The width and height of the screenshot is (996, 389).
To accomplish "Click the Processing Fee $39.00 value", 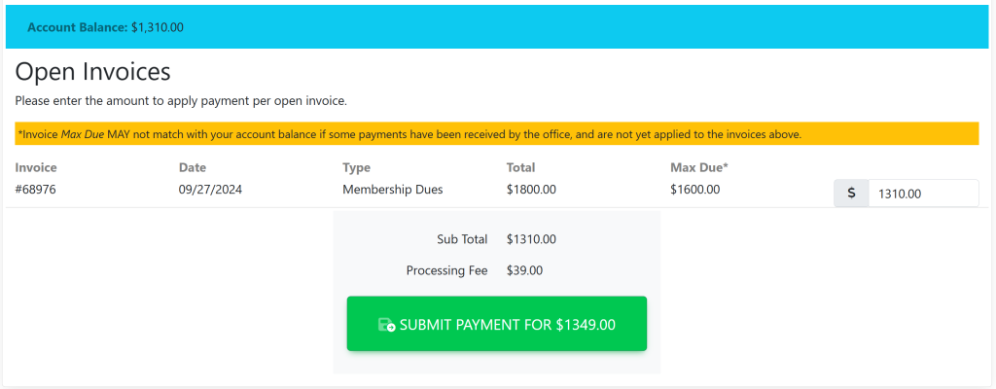I will [x=524, y=270].
